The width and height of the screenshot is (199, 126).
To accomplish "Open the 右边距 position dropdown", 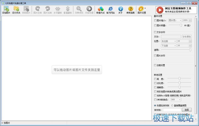I will point(169,41).
